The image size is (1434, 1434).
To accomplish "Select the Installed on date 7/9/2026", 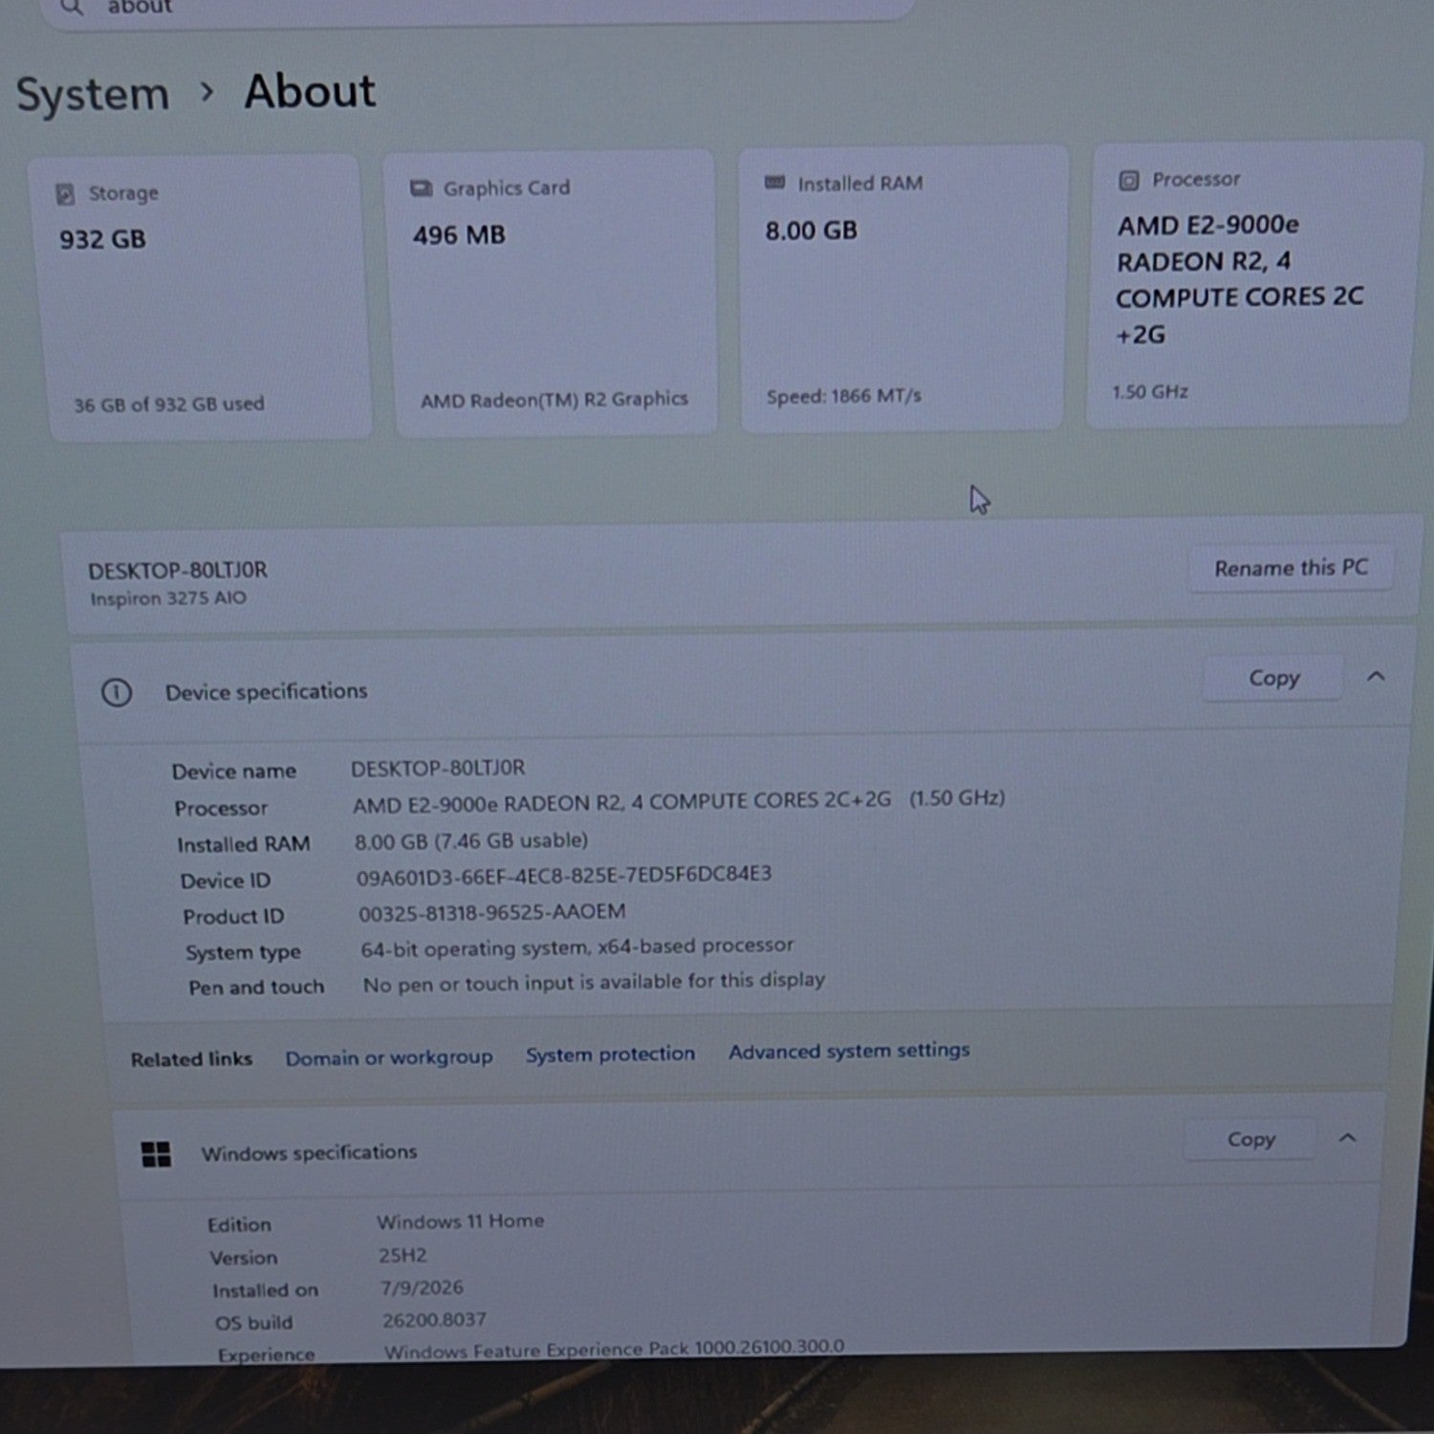I will point(422,1288).
